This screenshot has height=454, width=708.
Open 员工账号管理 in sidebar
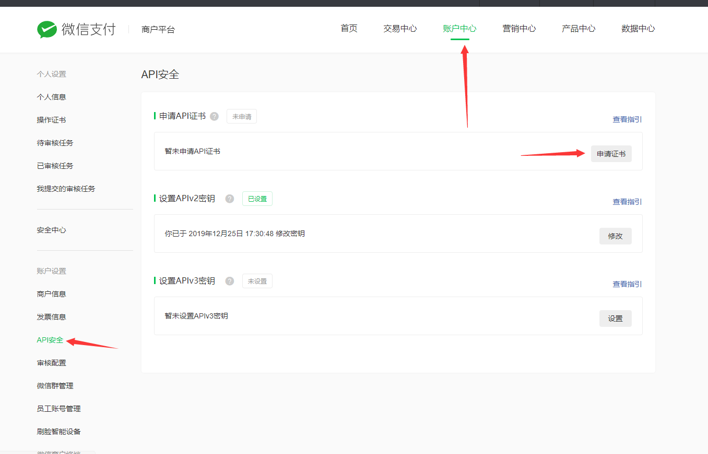[58, 409]
